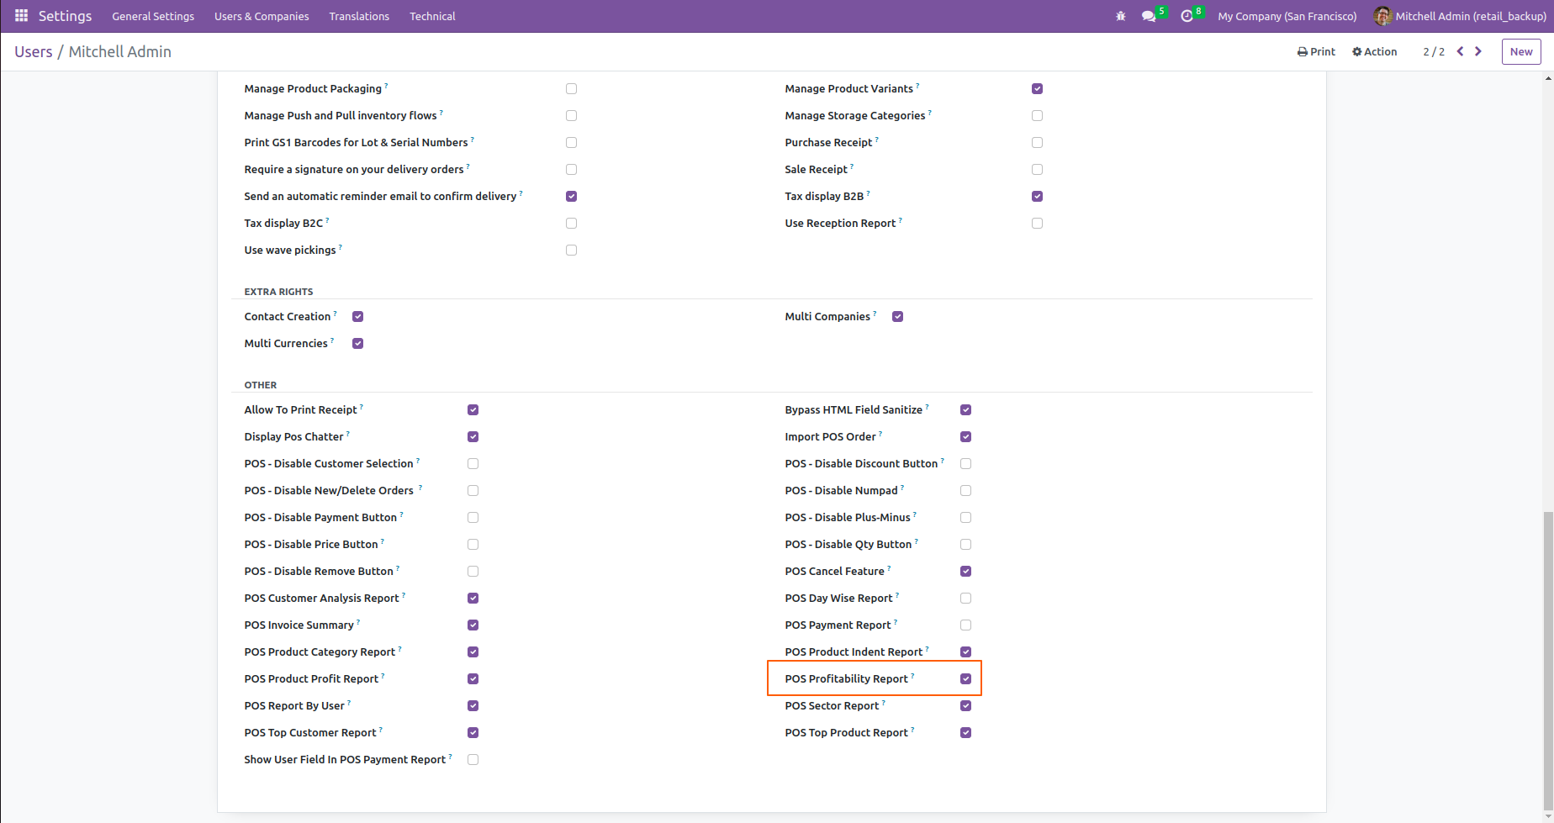Viewport: 1554px width, 823px height.
Task: Go back to Users breadcrumb link
Action: click(x=34, y=51)
